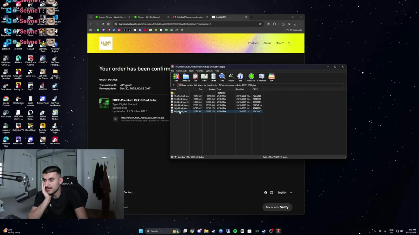Screen dimensions: 419x235
Task: Open the File menu in WinRAR
Action: pyautogui.click(x=173, y=71)
